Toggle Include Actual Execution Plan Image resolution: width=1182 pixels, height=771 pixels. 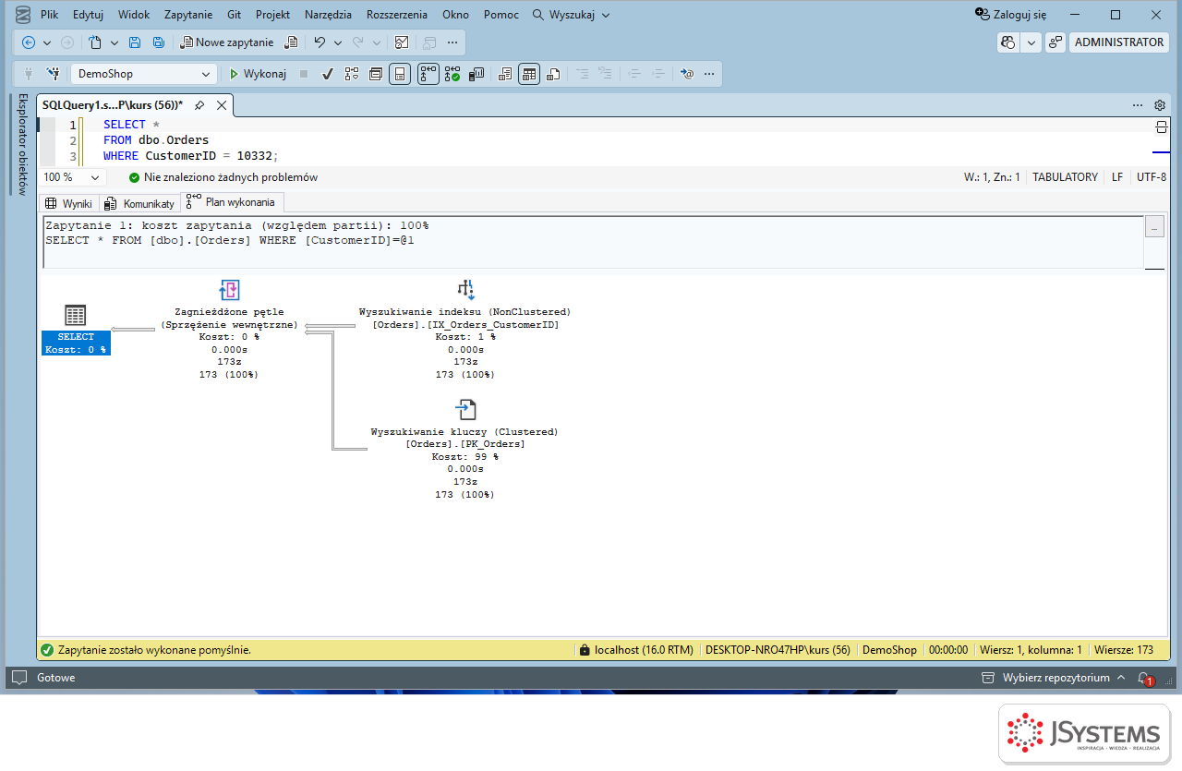(x=428, y=74)
